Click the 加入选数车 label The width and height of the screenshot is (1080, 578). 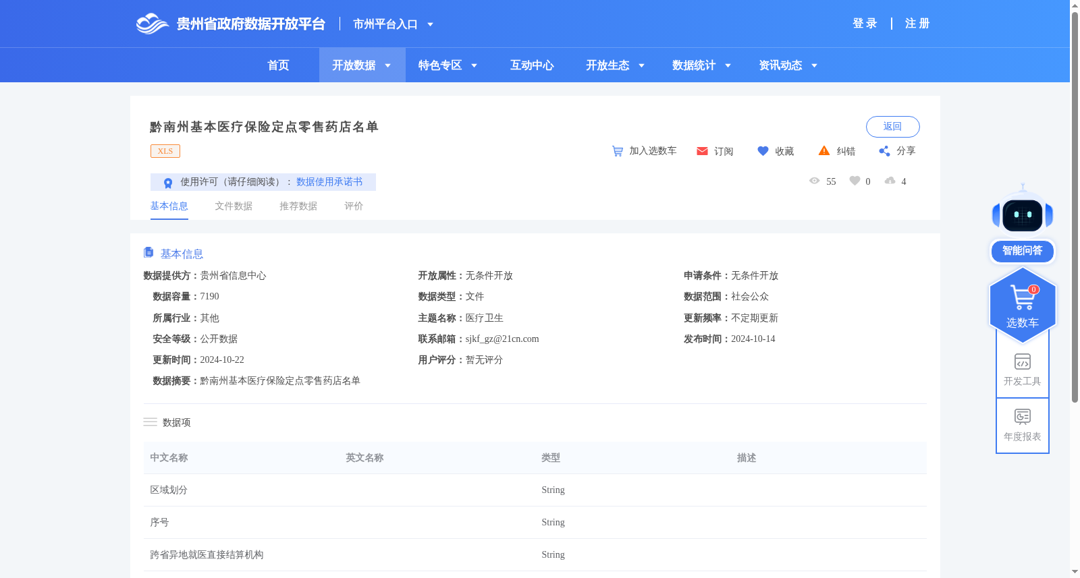click(653, 151)
